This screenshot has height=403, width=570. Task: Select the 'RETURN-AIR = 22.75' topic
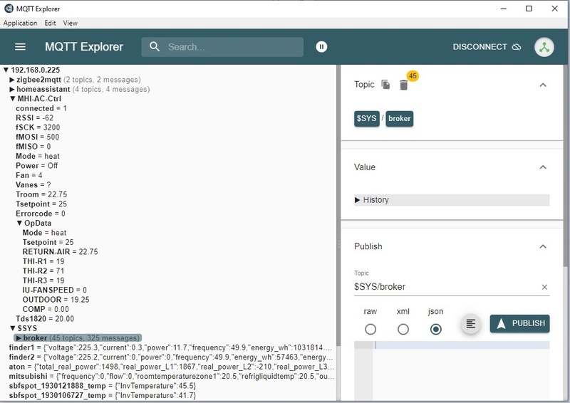coord(60,252)
